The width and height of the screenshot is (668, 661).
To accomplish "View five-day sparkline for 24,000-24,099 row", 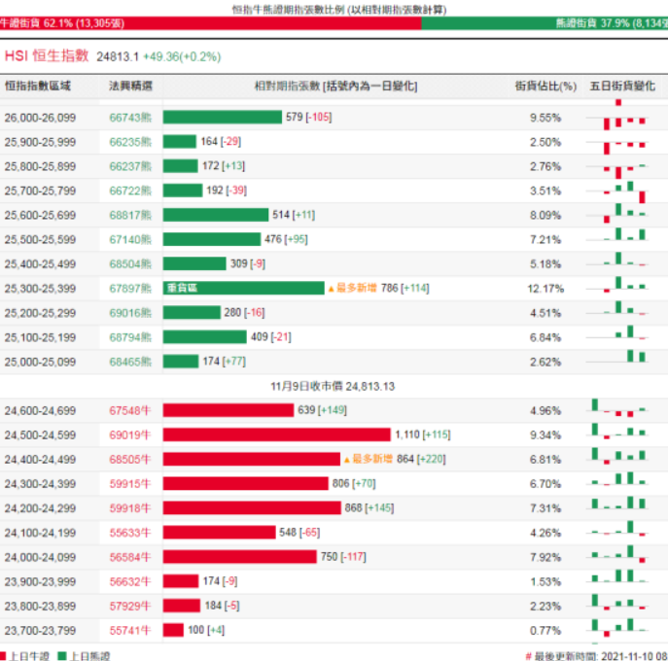I will pyautogui.click(x=617, y=554).
